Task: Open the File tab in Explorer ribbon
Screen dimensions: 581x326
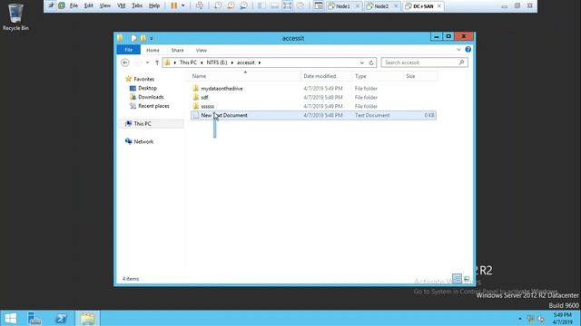Action: click(129, 50)
